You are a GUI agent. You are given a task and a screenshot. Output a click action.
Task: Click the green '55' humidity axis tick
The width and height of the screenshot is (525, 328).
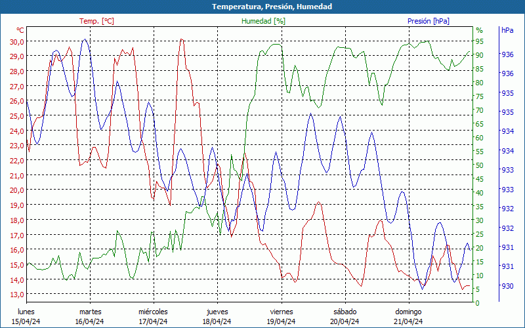click(480, 152)
